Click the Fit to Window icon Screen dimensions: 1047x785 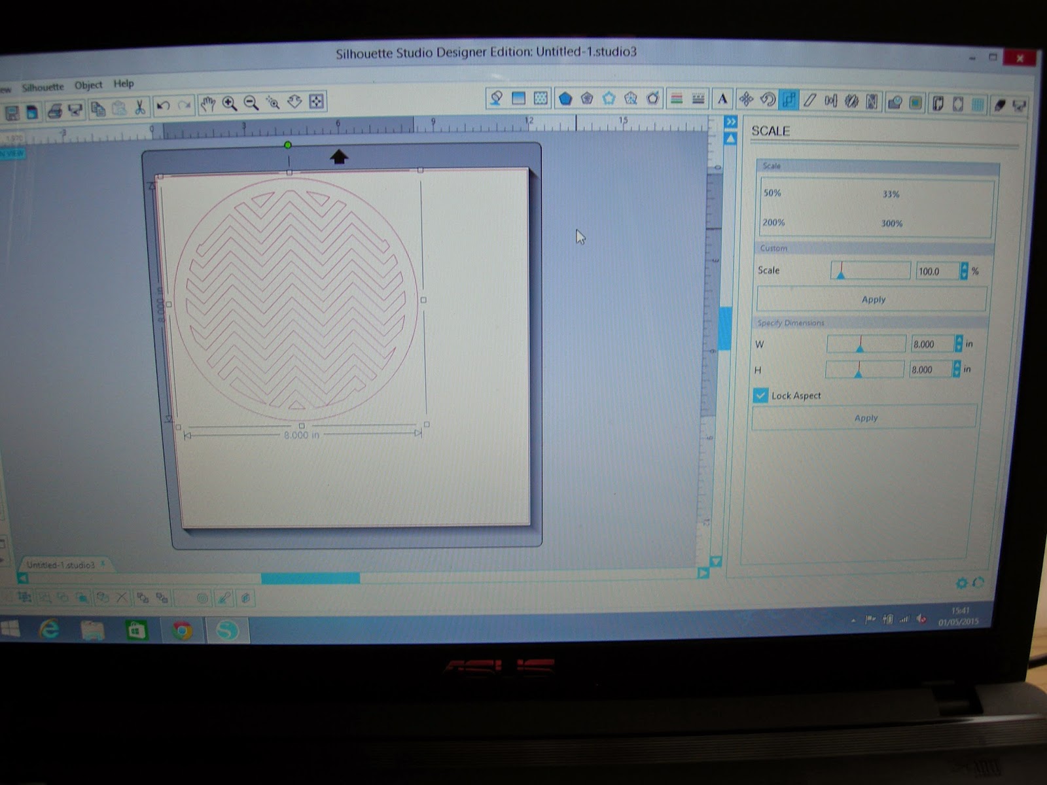pyautogui.click(x=317, y=101)
